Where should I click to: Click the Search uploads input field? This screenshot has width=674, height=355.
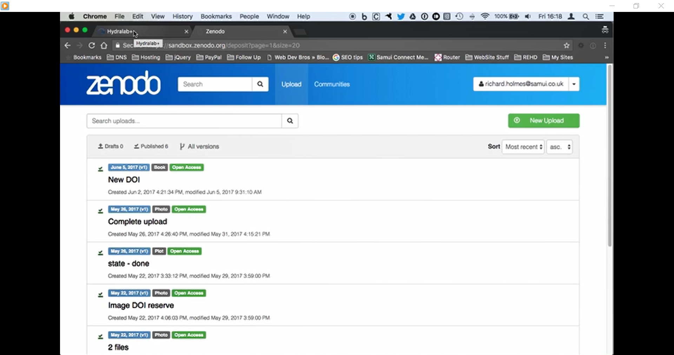[x=184, y=121]
